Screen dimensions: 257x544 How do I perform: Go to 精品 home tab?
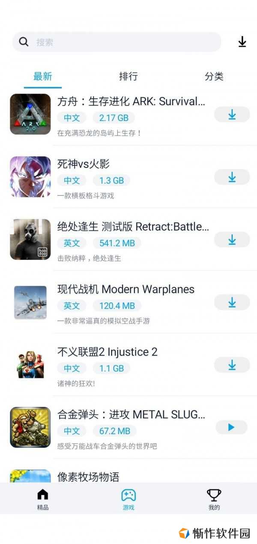[43, 499]
